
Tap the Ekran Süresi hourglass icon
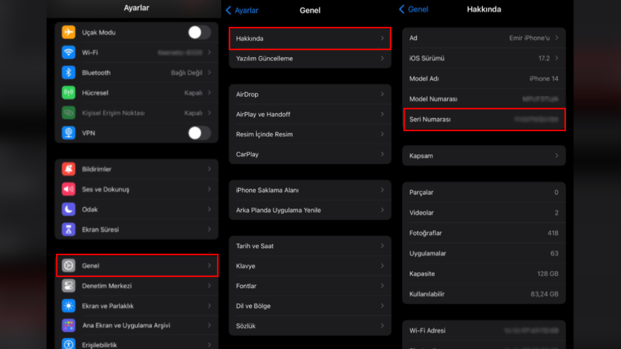[x=68, y=229]
